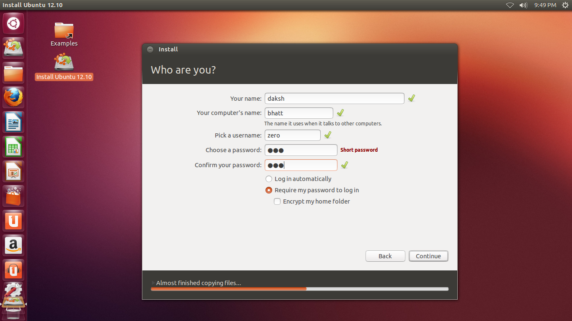The width and height of the screenshot is (572, 321).
Task: Open the Files manager from launcher
Action: [13, 73]
